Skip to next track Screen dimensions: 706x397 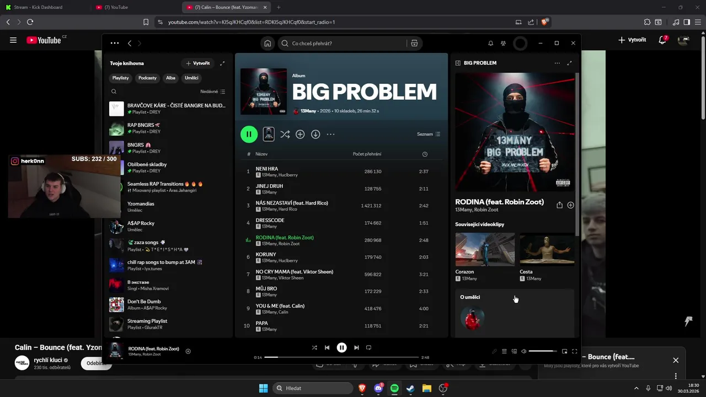(356, 347)
